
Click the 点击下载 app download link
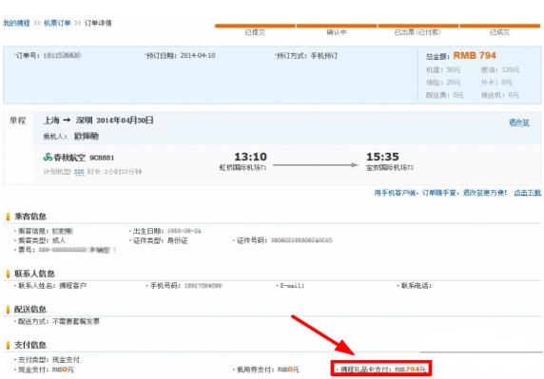(527, 193)
